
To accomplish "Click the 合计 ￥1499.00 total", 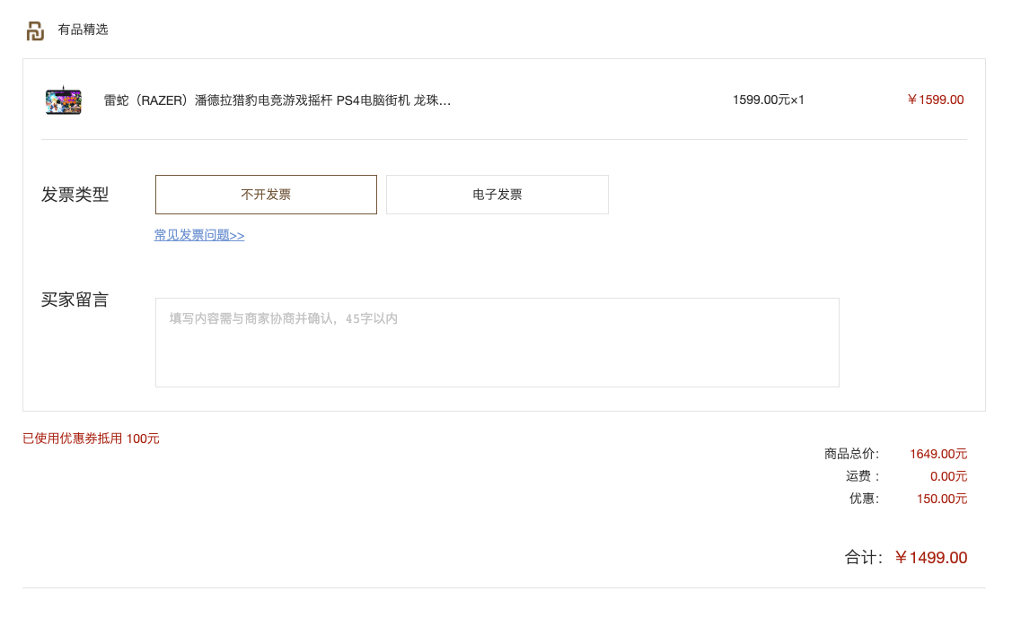I will [x=930, y=558].
